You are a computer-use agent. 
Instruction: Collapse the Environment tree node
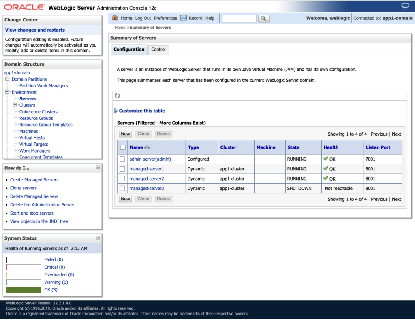tap(7, 92)
